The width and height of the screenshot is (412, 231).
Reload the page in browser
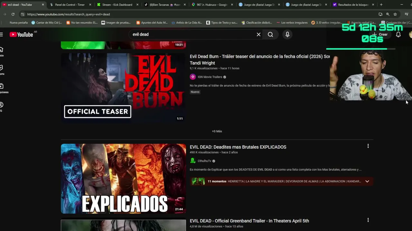[13, 14]
